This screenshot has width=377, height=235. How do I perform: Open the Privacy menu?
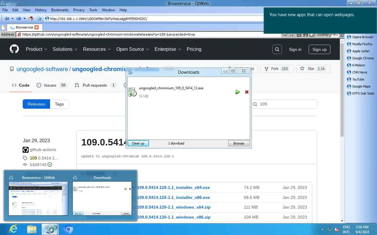(x=79, y=10)
